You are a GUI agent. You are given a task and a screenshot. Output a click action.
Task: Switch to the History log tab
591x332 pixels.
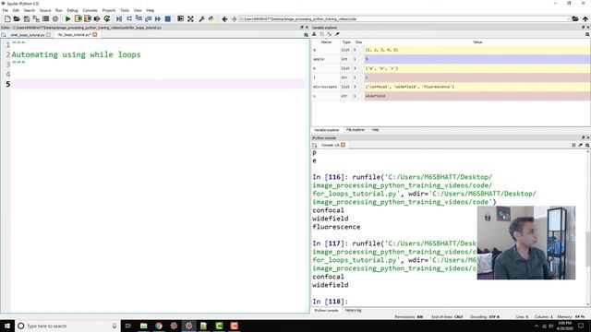pyautogui.click(x=353, y=311)
